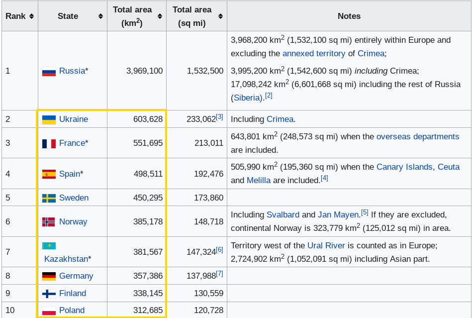Open the France article link
Screen dimensions: 472x318
pos(72,143)
